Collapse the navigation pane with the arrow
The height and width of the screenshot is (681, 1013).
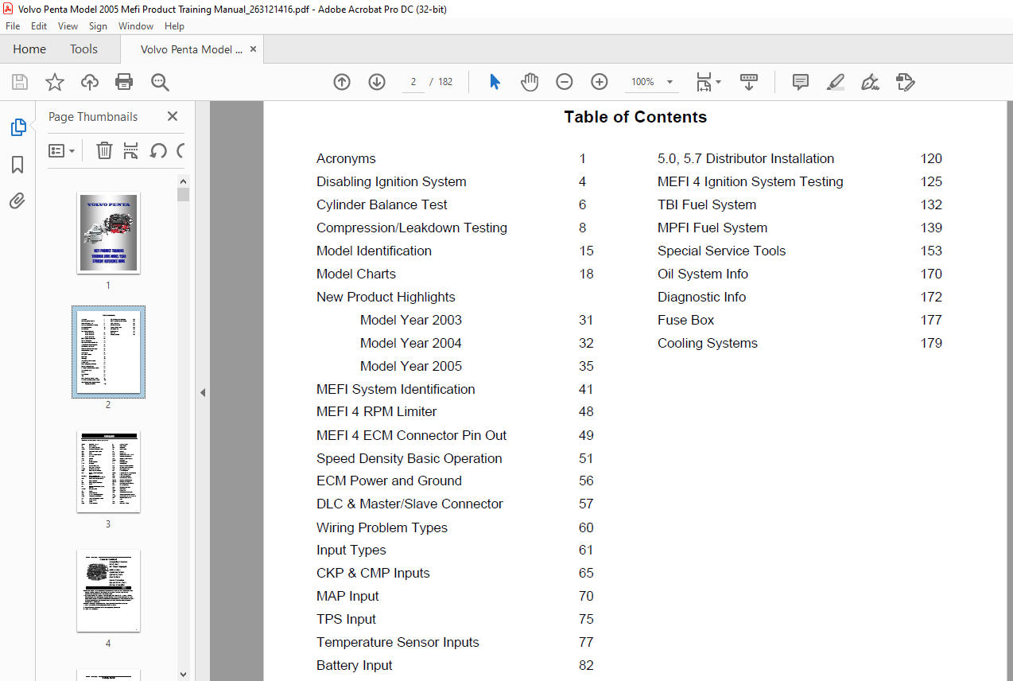(x=203, y=392)
